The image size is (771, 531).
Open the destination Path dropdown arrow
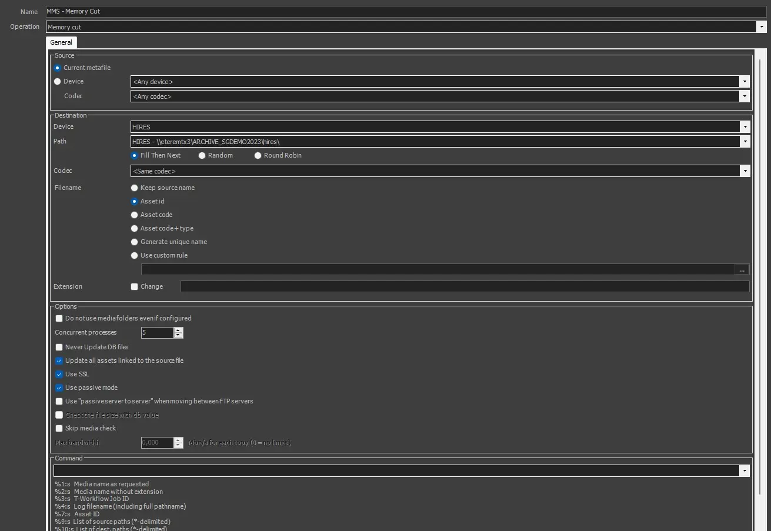coord(745,142)
